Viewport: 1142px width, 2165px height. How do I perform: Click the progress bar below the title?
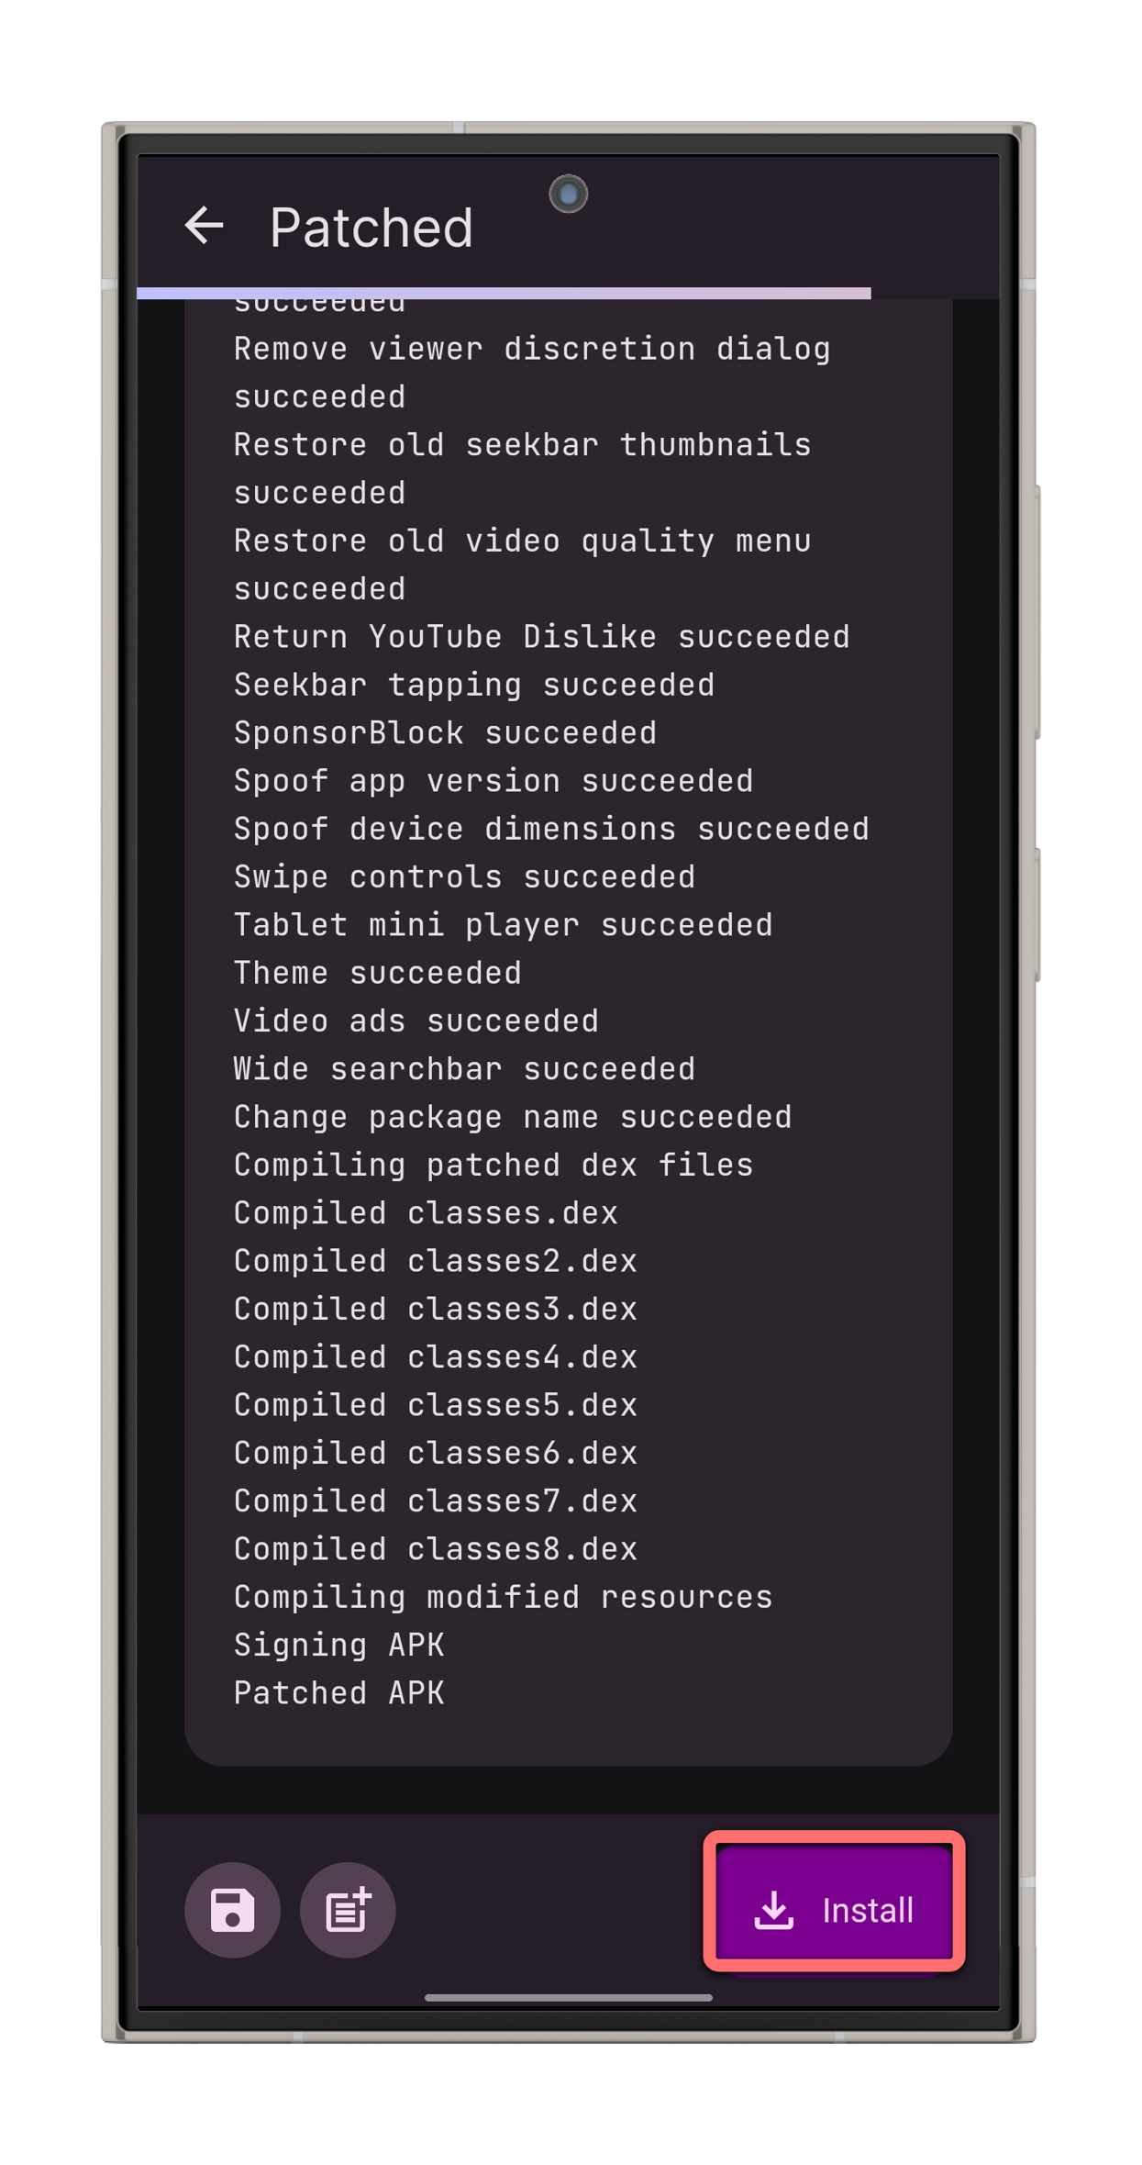coord(504,294)
